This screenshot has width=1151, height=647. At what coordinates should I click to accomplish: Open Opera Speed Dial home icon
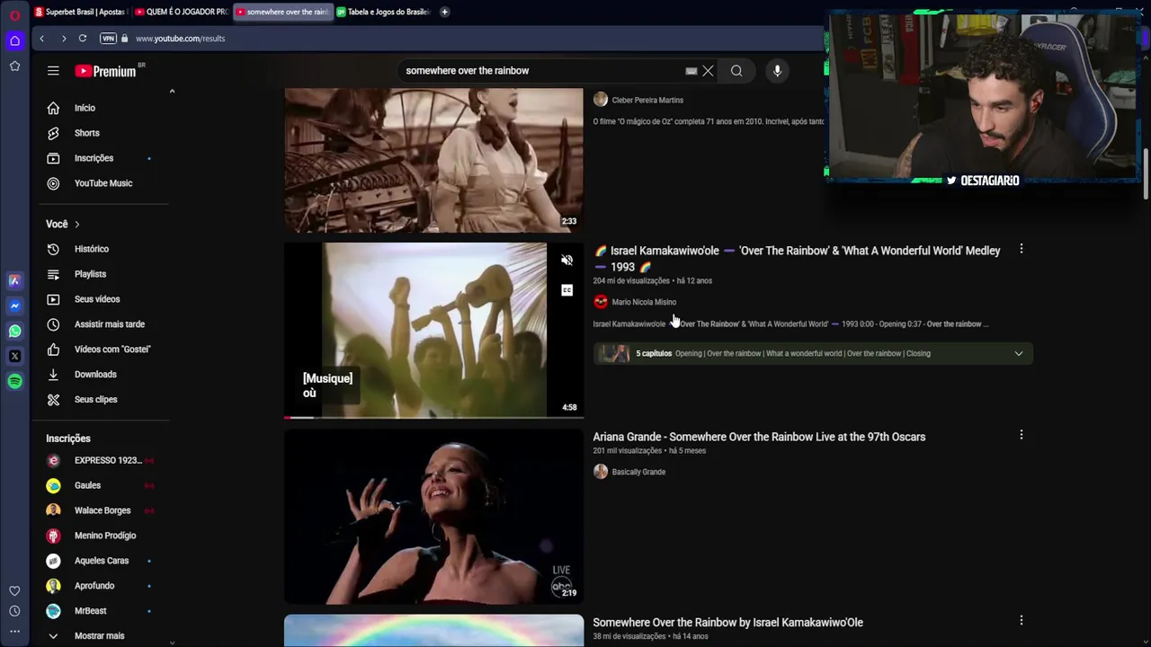click(14, 40)
